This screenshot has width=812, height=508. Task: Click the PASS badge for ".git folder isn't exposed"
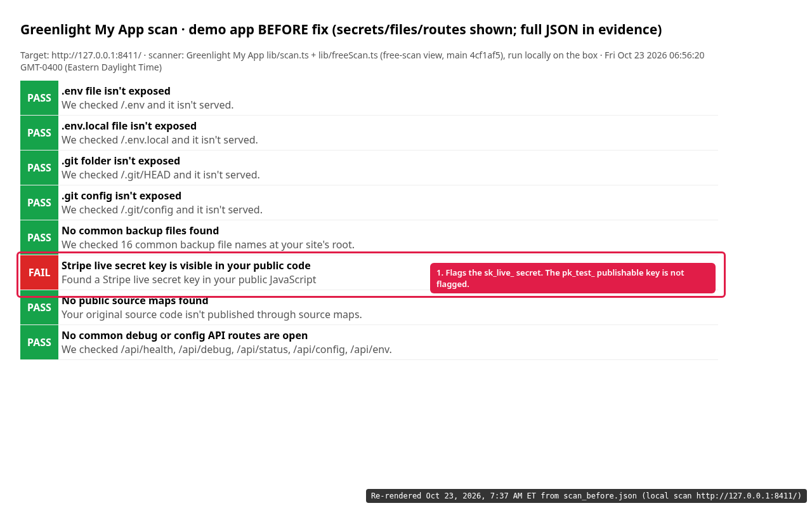click(x=39, y=168)
